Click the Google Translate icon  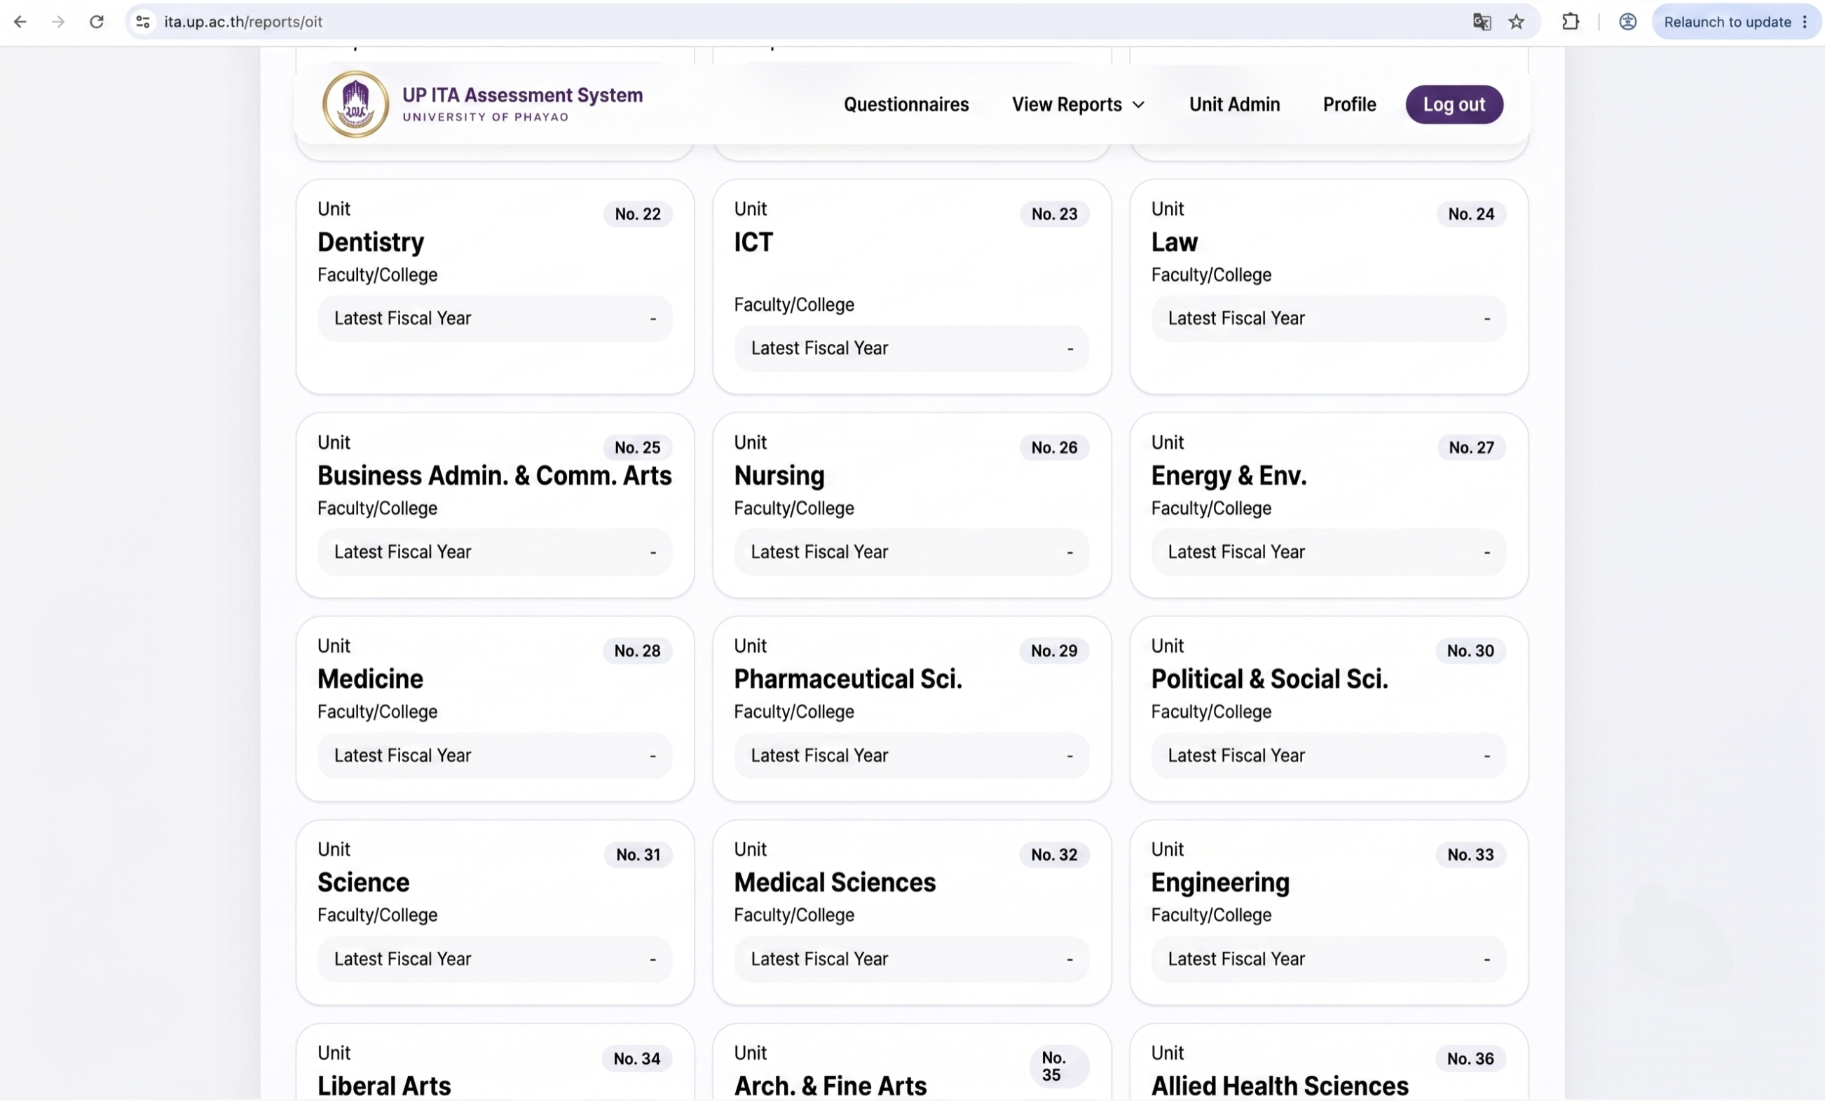pyautogui.click(x=1482, y=22)
